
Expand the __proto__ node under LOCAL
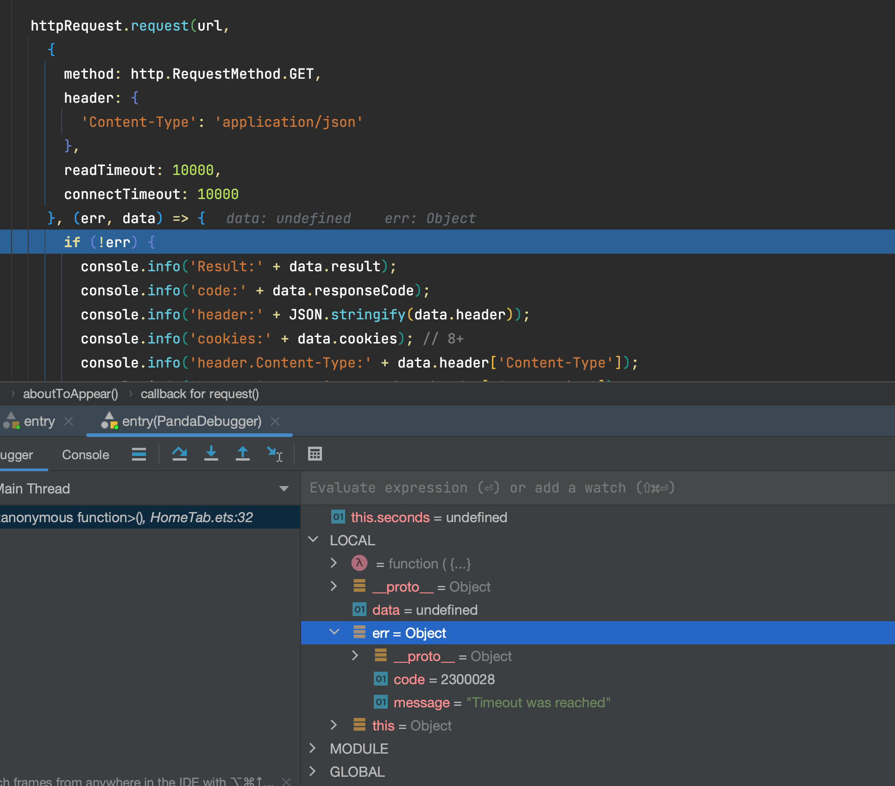(334, 586)
